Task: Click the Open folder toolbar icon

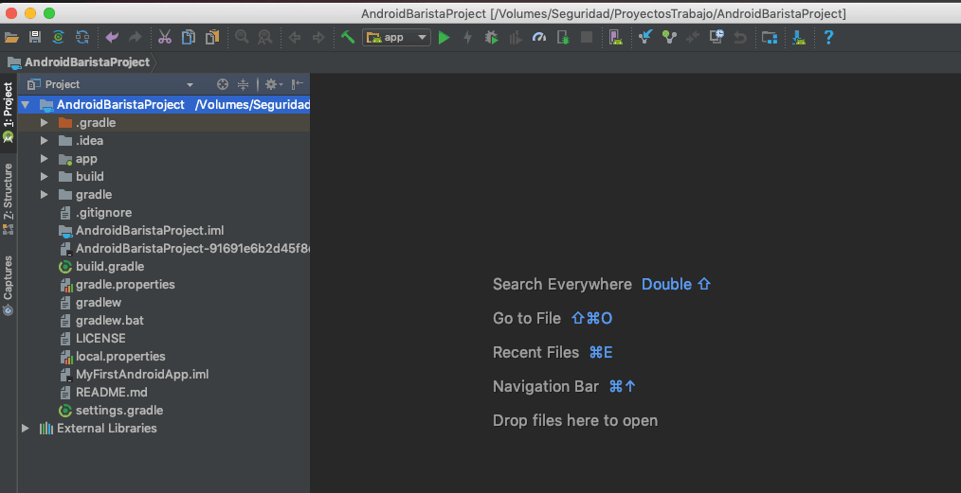Action: click(11, 37)
